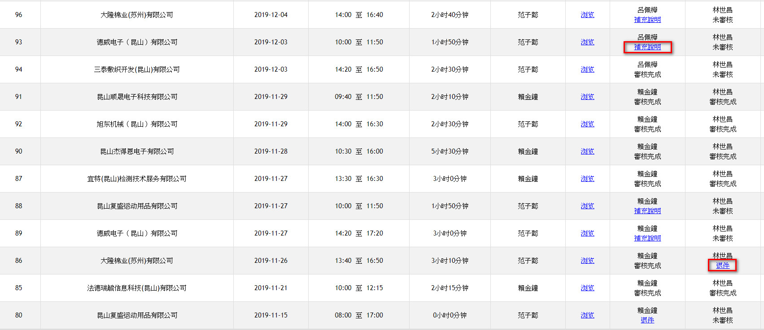Open 浏览 for 旭东机械（昆山）有限公司

(587, 124)
